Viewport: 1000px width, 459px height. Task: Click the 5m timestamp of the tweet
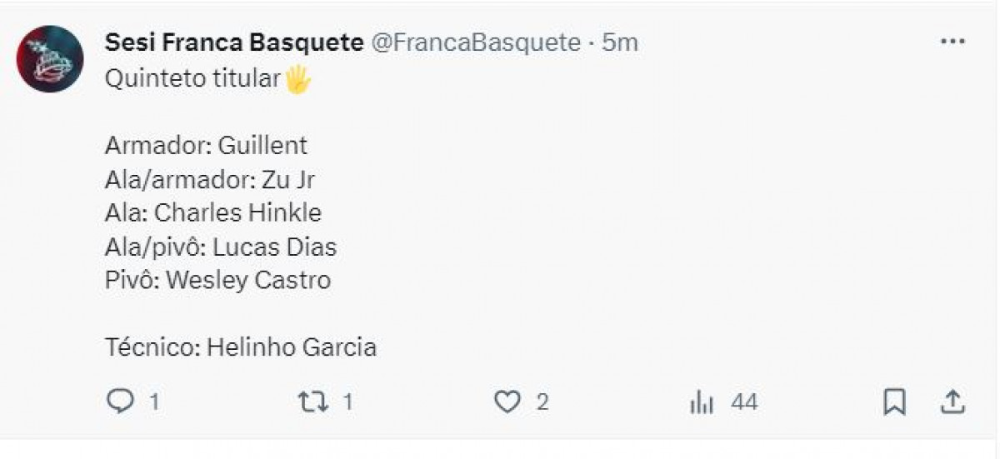619,43
